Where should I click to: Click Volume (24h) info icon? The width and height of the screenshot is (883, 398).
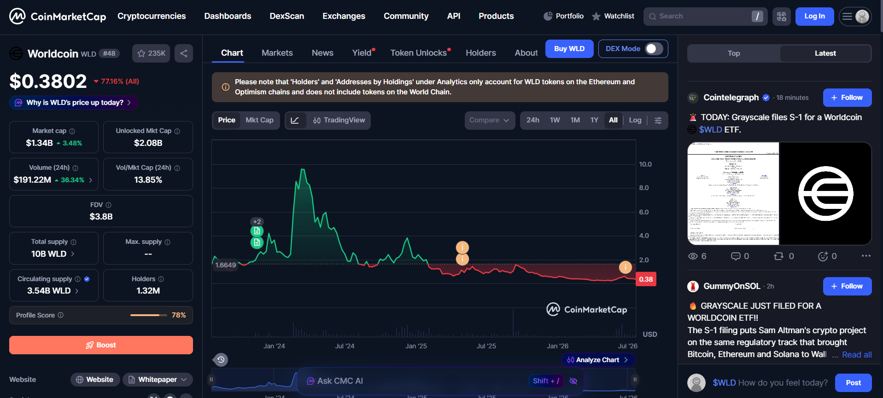click(76, 168)
